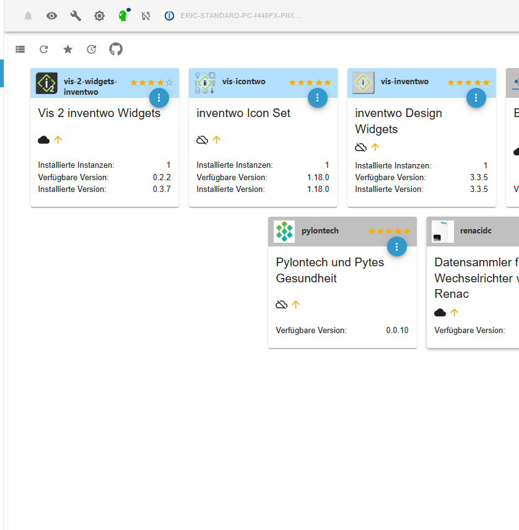Click cloud icon on Renac card

440,313
